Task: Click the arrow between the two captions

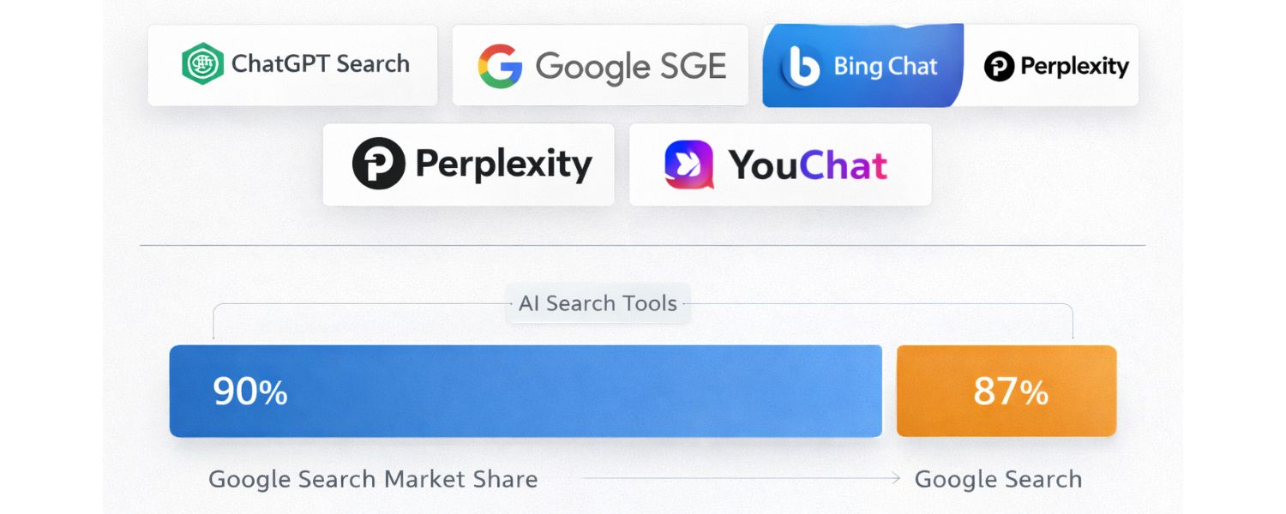Action: tap(737, 479)
